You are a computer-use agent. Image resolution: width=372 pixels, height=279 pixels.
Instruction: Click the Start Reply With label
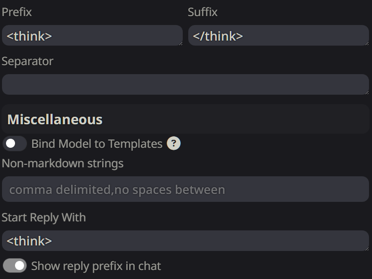point(44,217)
